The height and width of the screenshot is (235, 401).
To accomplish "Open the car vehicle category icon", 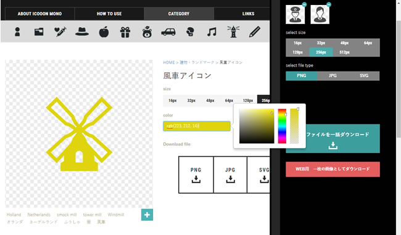I will coord(168,32).
